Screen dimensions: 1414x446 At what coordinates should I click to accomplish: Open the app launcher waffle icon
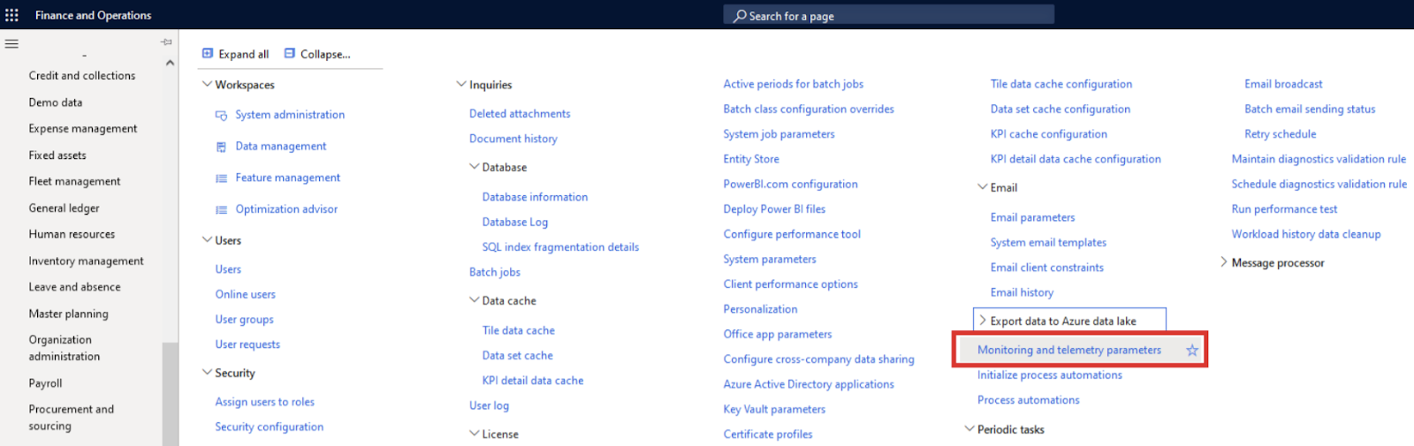click(11, 15)
